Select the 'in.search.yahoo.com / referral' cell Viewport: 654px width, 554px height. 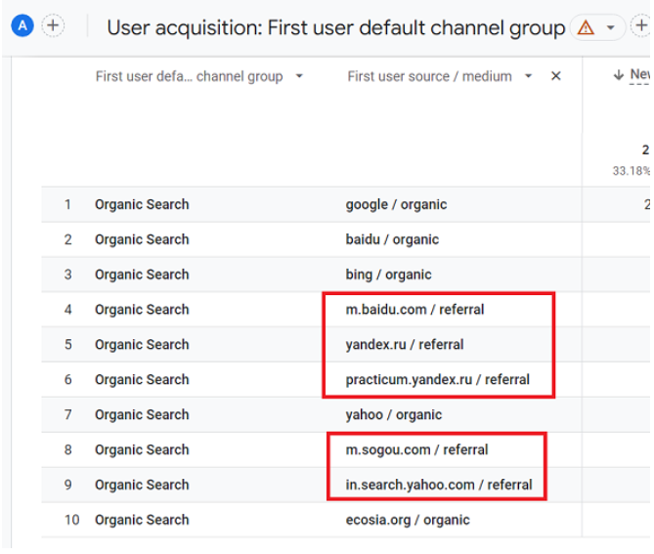click(439, 485)
